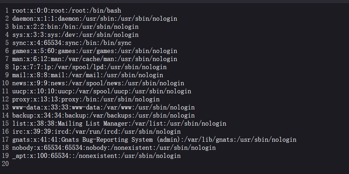This screenshot has height=174, width=349.
Task: Select the man entry with /var/cache/man
Action: coord(94,59)
